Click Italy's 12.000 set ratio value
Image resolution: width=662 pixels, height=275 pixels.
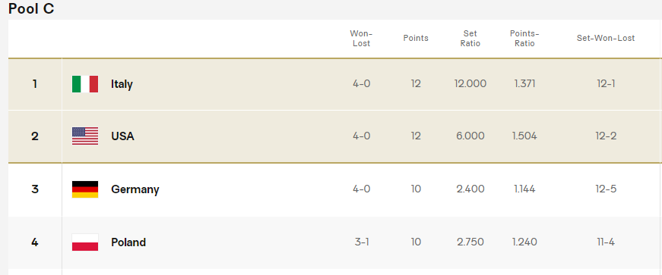tap(470, 84)
